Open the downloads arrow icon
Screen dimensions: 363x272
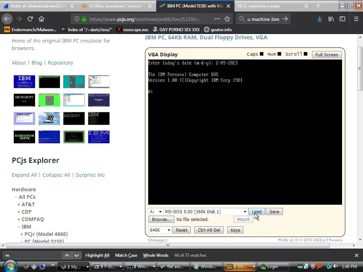pos(320,19)
